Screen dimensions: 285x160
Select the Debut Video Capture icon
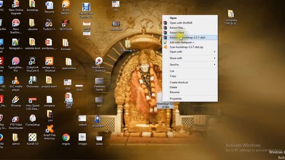[86, 11]
